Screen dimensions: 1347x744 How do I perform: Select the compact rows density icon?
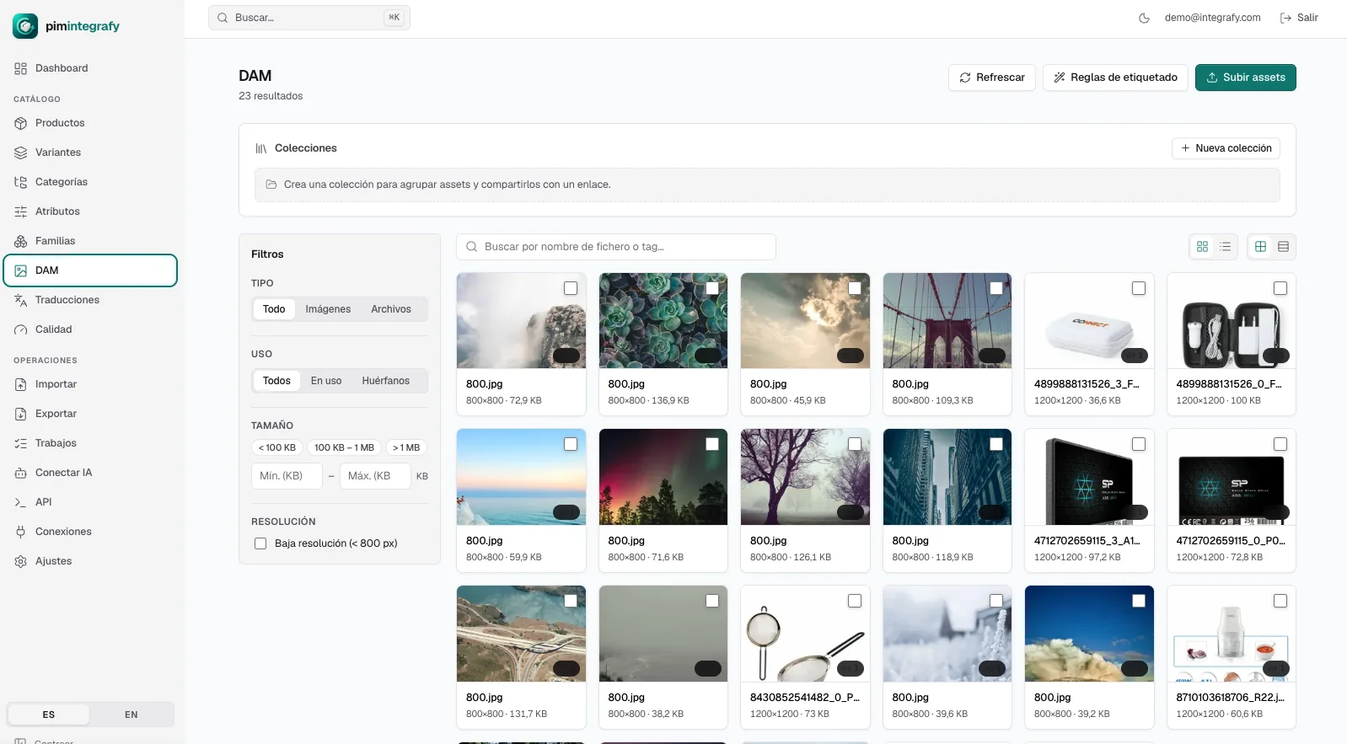pos(1283,247)
